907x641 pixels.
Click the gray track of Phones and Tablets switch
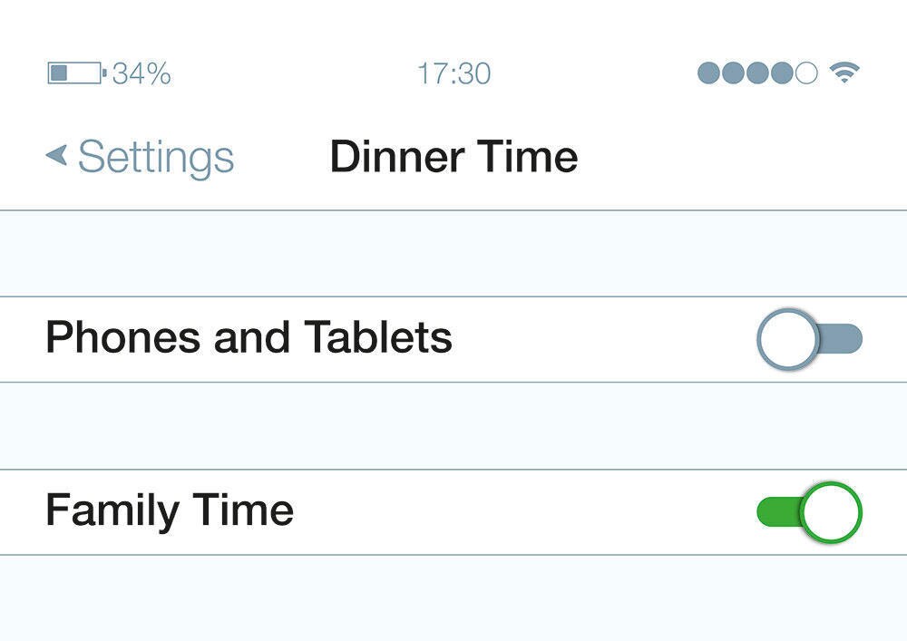point(842,339)
